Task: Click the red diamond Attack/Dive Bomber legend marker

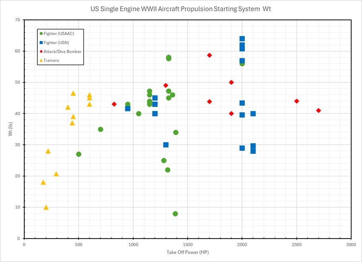Action: [x=41, y=52]
